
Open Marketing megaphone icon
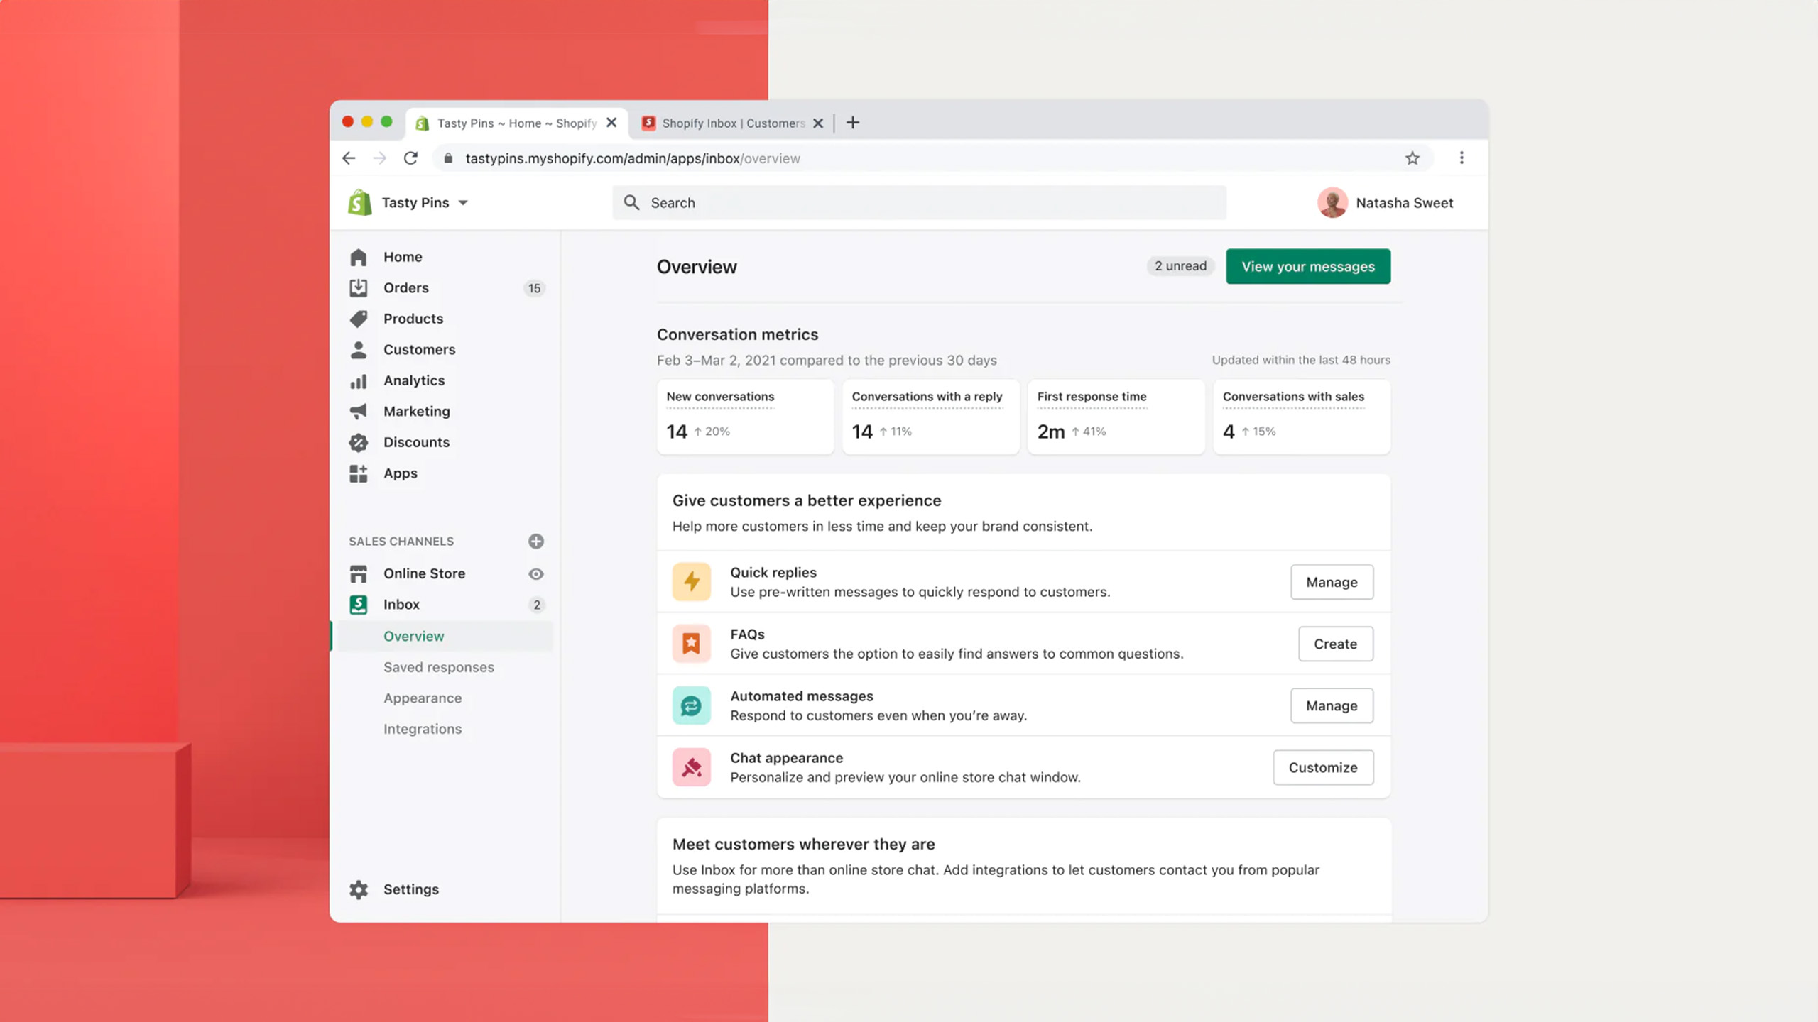pyautogui.click(x=359, y=412)
